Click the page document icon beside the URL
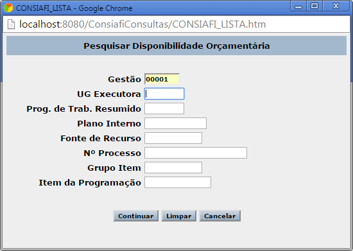This screenshot has width=353, height=251. tap(11, 24)
